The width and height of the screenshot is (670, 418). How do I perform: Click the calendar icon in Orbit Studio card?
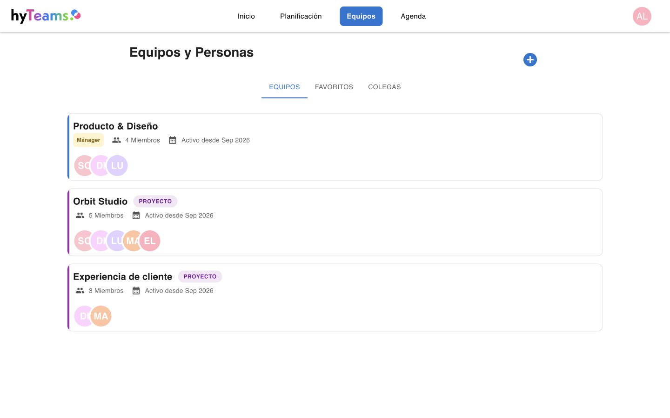click(136, 215)
